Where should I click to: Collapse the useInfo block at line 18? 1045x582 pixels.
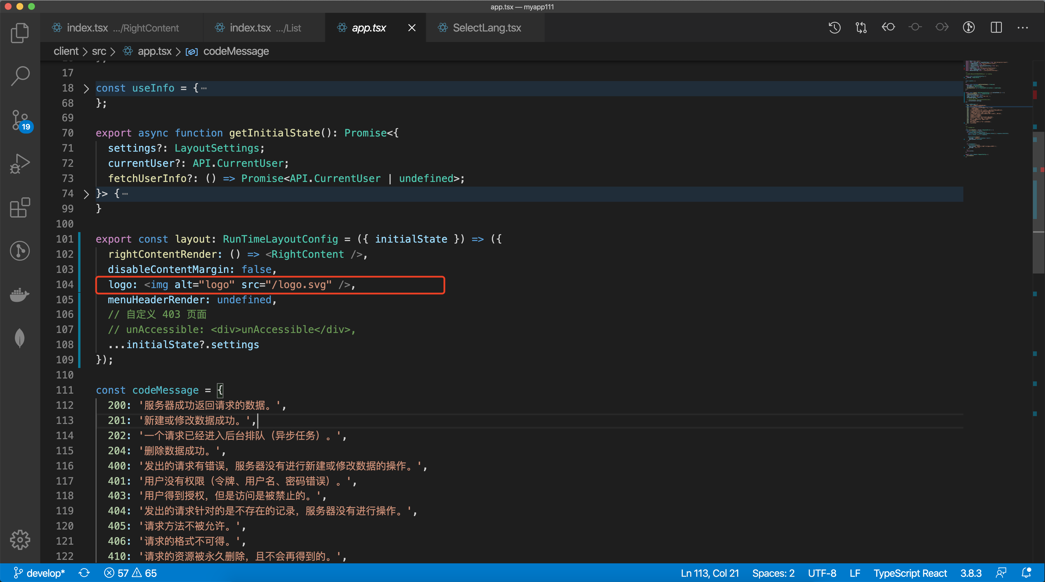pos(86,88)
